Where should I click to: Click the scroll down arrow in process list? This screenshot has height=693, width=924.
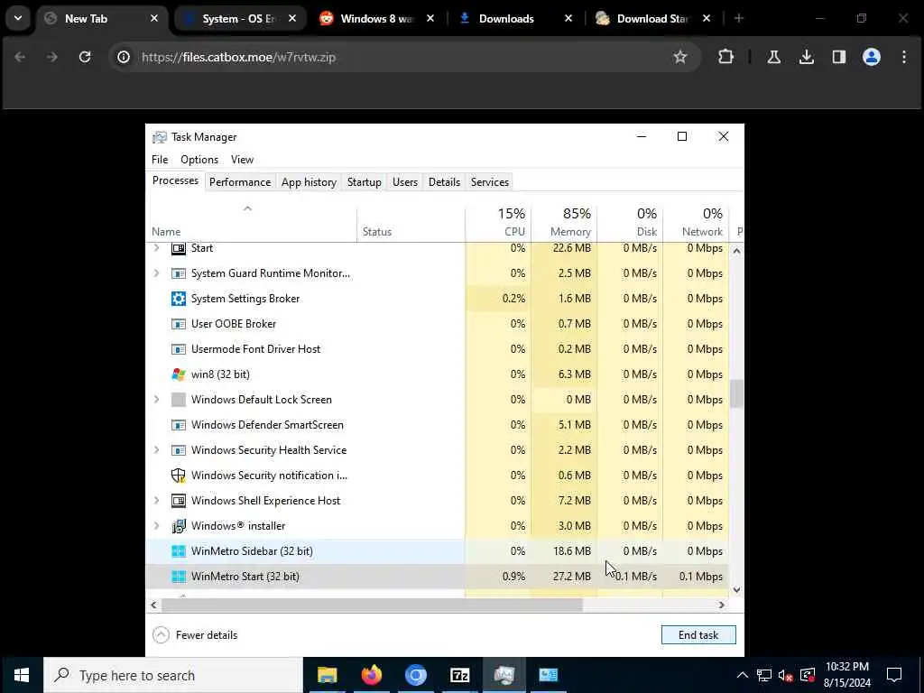[736, 590]
